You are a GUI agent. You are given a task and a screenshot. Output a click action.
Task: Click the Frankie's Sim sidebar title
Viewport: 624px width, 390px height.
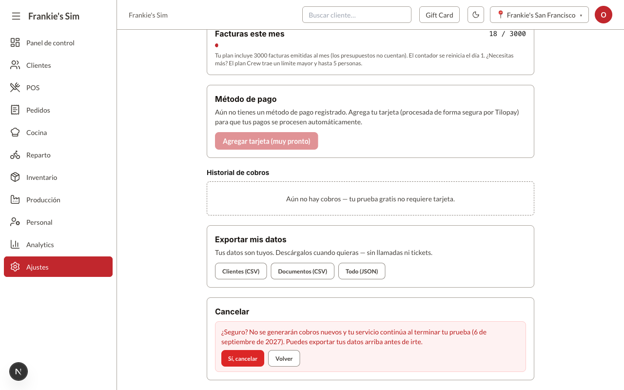(54, 16)
